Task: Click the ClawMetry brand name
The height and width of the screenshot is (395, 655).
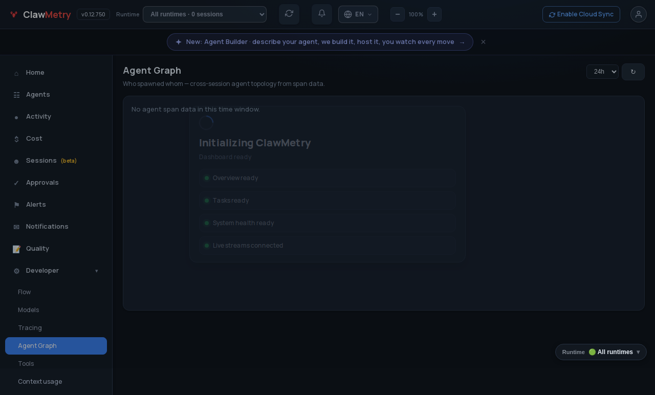Action: [47, 14]
